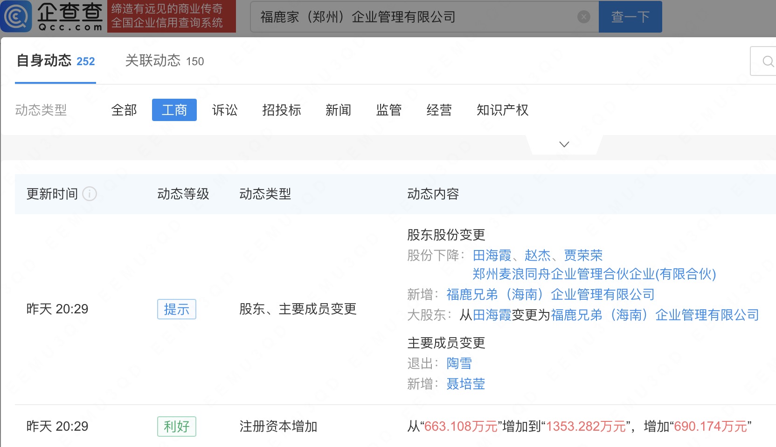Open new member 聂培莹 link
776x447 pixels.
click(x=465, y=384)
